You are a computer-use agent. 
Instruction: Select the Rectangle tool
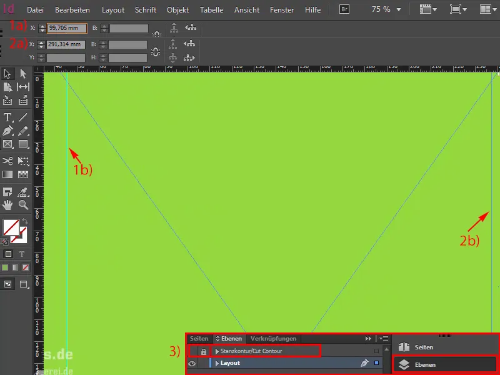pos(23,144)
